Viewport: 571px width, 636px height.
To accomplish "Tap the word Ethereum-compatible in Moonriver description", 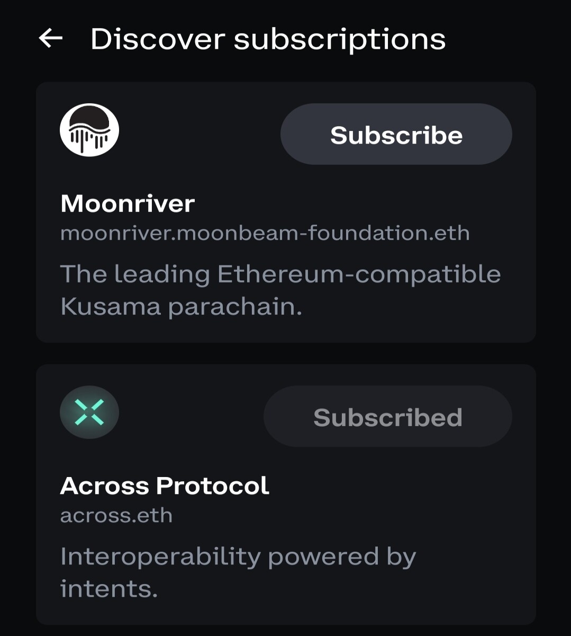I will (x=359, y=275).
